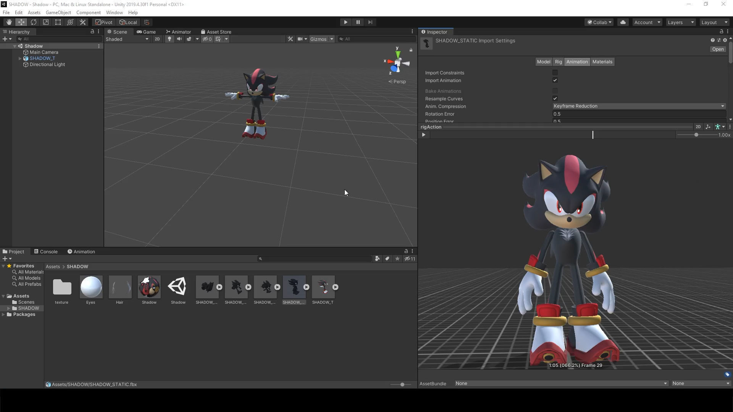
Task: Click the Open button in Inspector
Action: (717, 49)
